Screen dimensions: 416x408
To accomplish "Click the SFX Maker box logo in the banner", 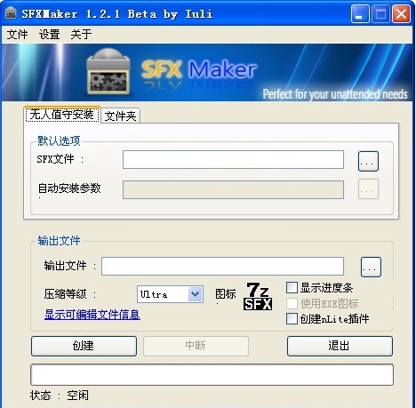I will pyautogui.click(x=108, y=71).
